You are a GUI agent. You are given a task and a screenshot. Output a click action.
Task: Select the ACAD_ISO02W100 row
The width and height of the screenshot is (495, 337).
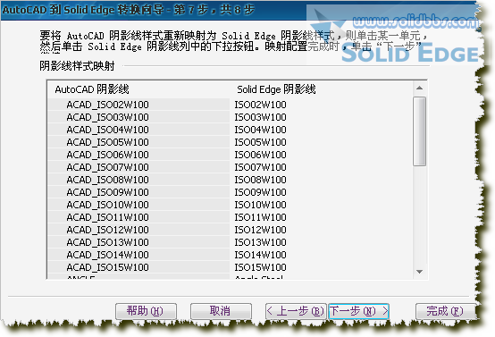point(138,105)
